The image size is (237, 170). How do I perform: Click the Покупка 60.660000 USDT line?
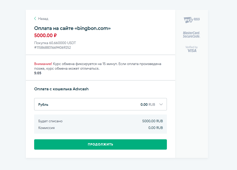[x=55, y=43]
